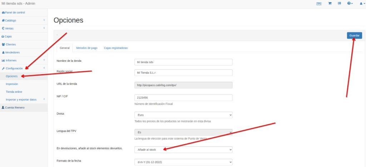
Task: Open the Formato de la fecha dropdown
Action: point(183,162)
